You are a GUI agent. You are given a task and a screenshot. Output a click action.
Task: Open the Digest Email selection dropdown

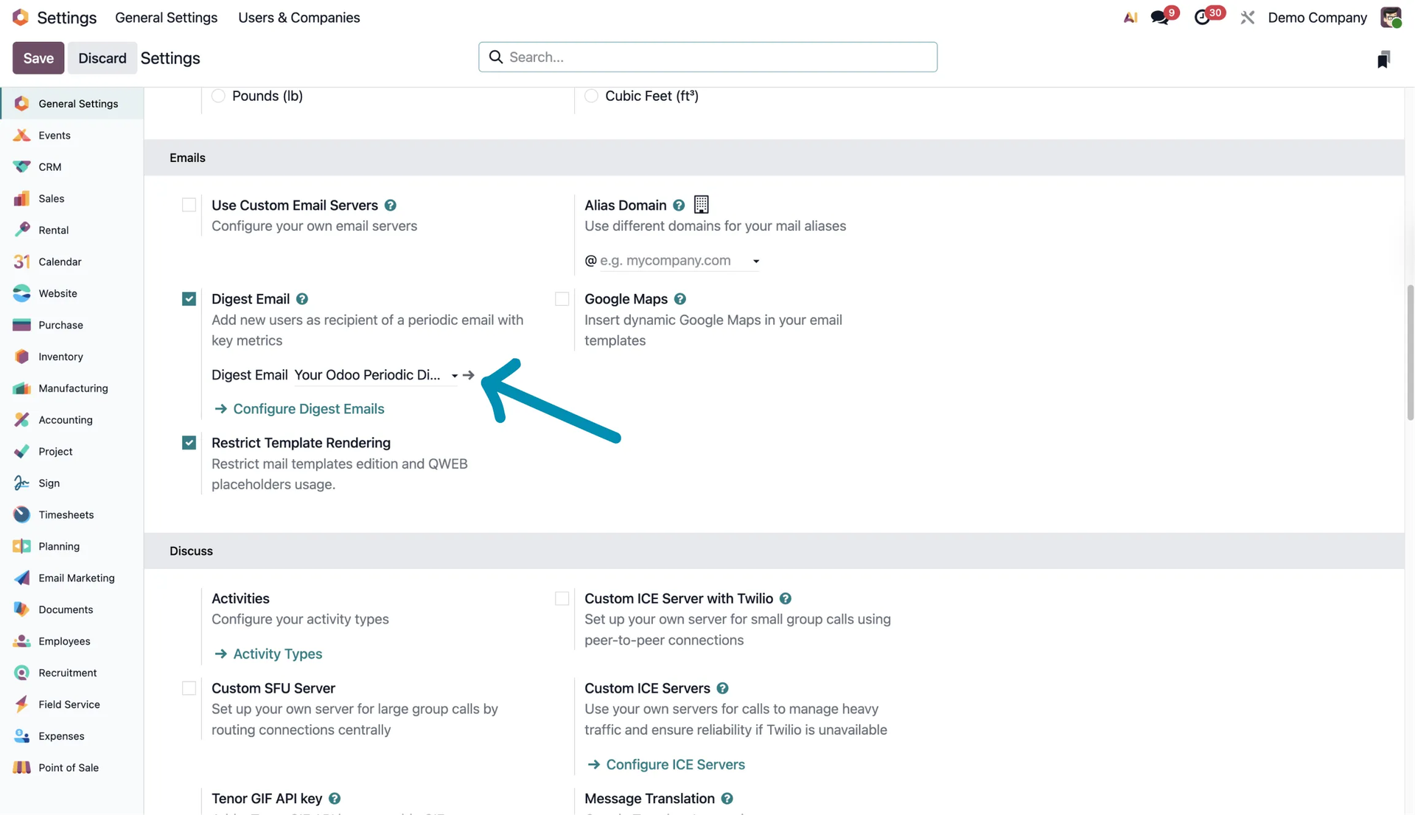tap(454, 376)
